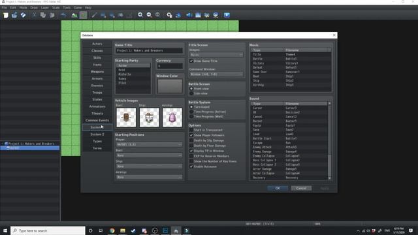Click the Airship vehicle image
The height and width of the screenshot is (235, 418).
click(x=172, y=117)
